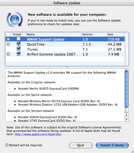The height and width of the screenshot is (153, 134).
Task: Click the split pane divider handle
Action: click(x=67, y=67)
